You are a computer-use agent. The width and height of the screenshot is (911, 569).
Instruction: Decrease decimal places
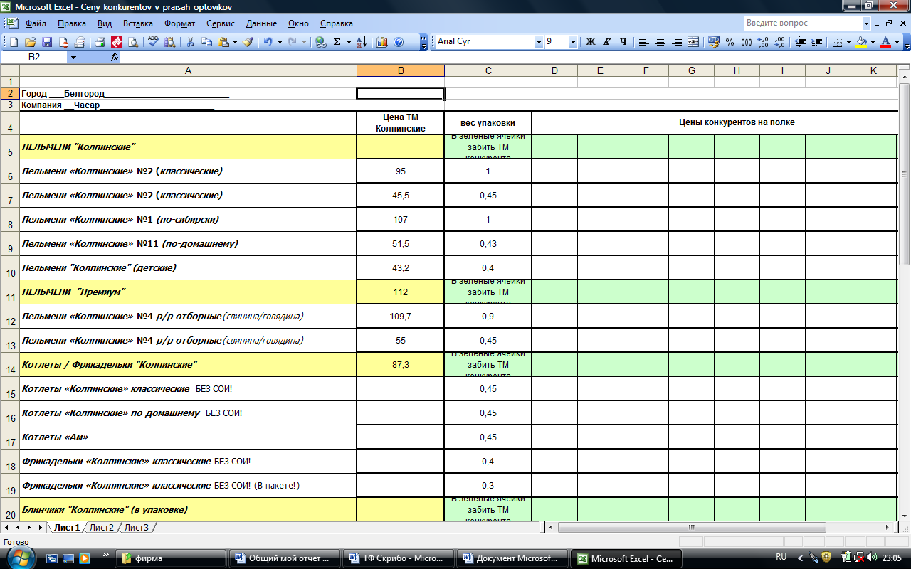click(x=779, y=42)
